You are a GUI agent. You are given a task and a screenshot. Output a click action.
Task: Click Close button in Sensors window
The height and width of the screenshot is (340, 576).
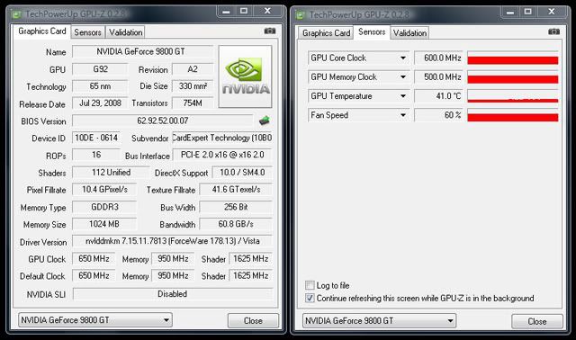tap(537, 321)
